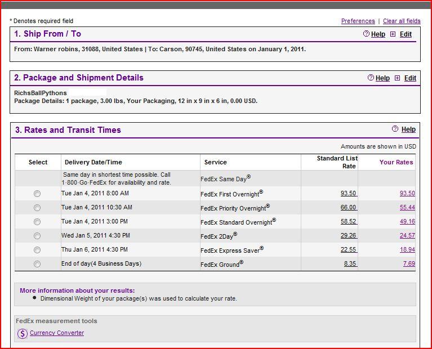Select the FedEx Express Saver radio button
The height and width of the screenshot is (349, 432).
(37, 250)
